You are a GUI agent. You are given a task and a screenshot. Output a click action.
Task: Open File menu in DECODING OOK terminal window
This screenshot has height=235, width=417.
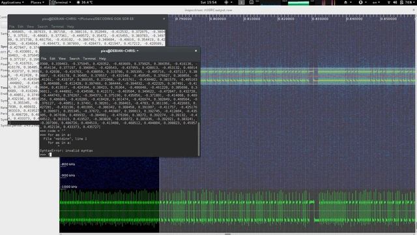pyautogui.click(x=12, y=27)
